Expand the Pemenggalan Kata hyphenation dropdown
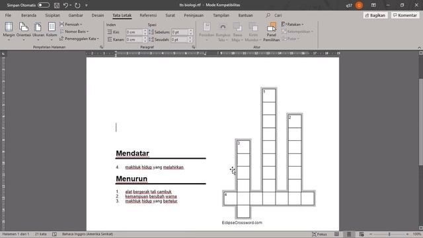This screenshot has height=238, width=423. pos(79,38)
